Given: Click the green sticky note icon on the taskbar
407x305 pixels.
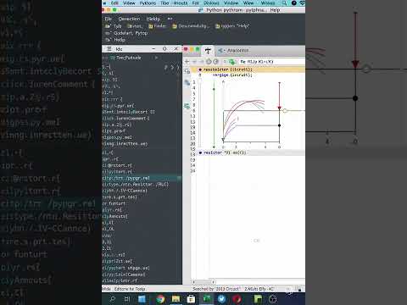Looking at the screenshot, I should point(258,299).
